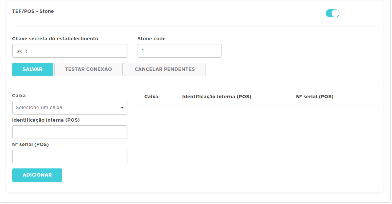Click TESTAR CONEXÃO to test the connection
This screenshot has height=204, width=392.
pyautogui.click(x=88, y=69)
